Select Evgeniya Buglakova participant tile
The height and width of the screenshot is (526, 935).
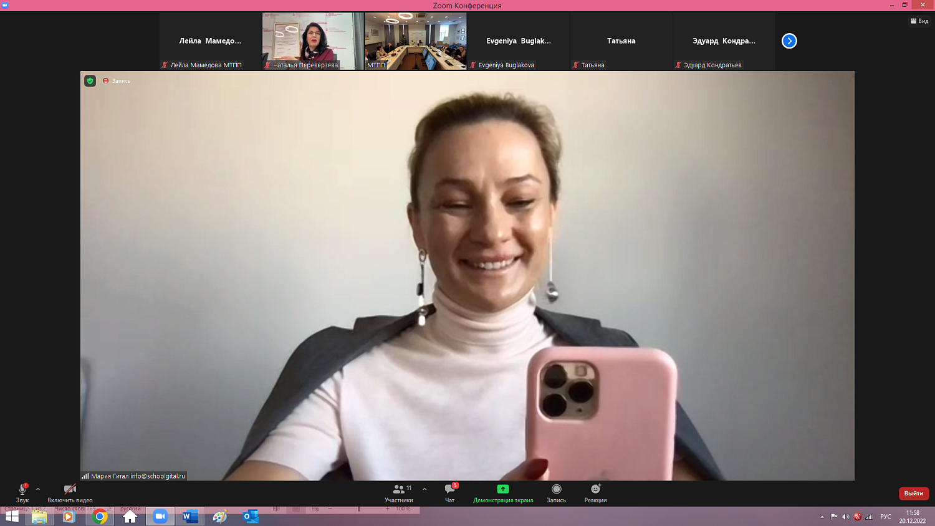[519, 41]
